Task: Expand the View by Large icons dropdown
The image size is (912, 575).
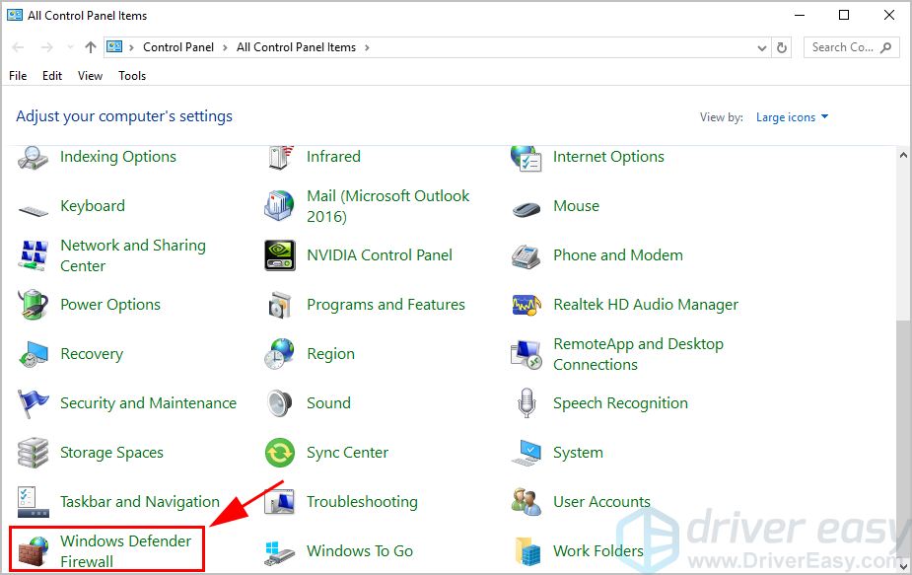Action: click(x=792, y=117)
